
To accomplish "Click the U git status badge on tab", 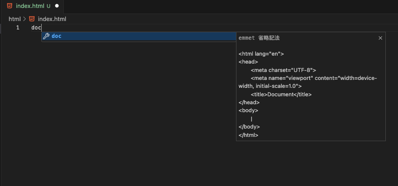I will (49, 6).
